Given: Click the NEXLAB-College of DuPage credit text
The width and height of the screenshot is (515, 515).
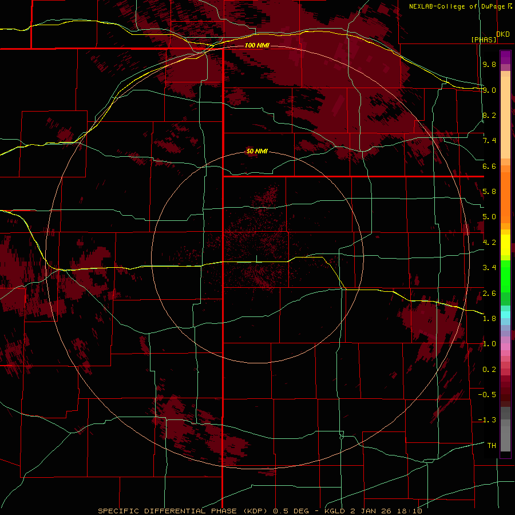Looking at the screenshot, I should click(458, 6).
